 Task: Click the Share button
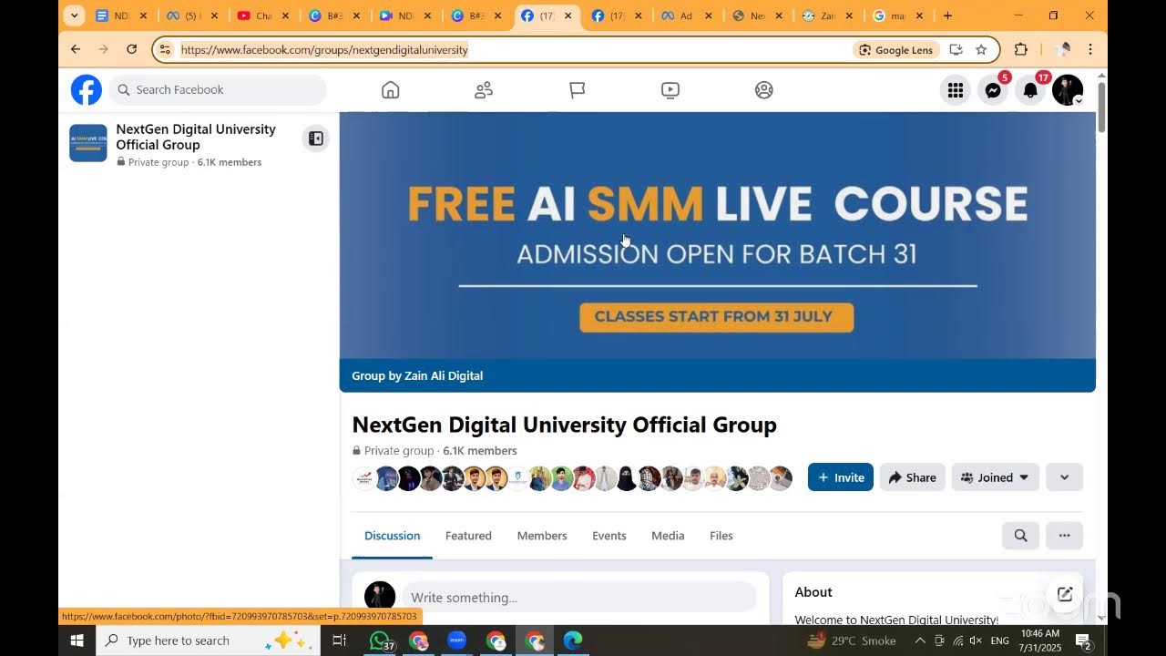[913, 477]
